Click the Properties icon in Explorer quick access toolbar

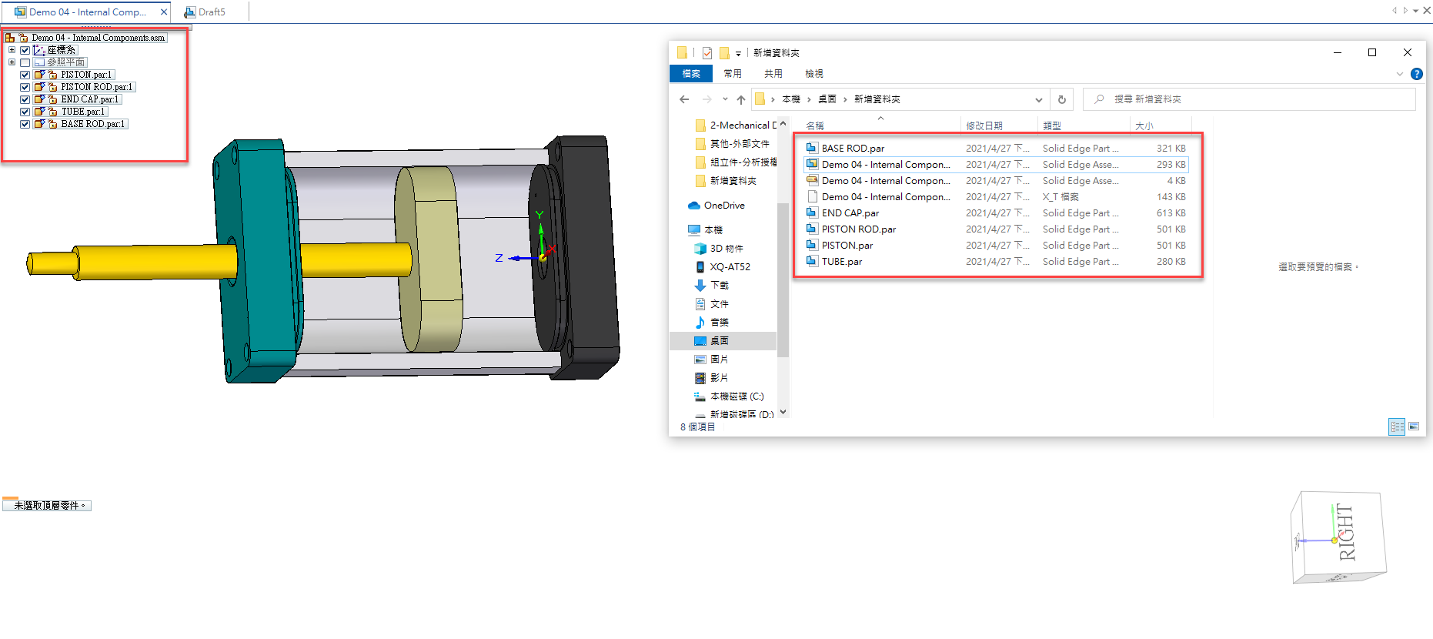[x=707, y=53]
